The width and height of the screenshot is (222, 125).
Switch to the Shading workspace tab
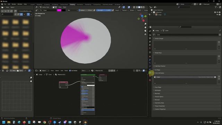[72, 5]
